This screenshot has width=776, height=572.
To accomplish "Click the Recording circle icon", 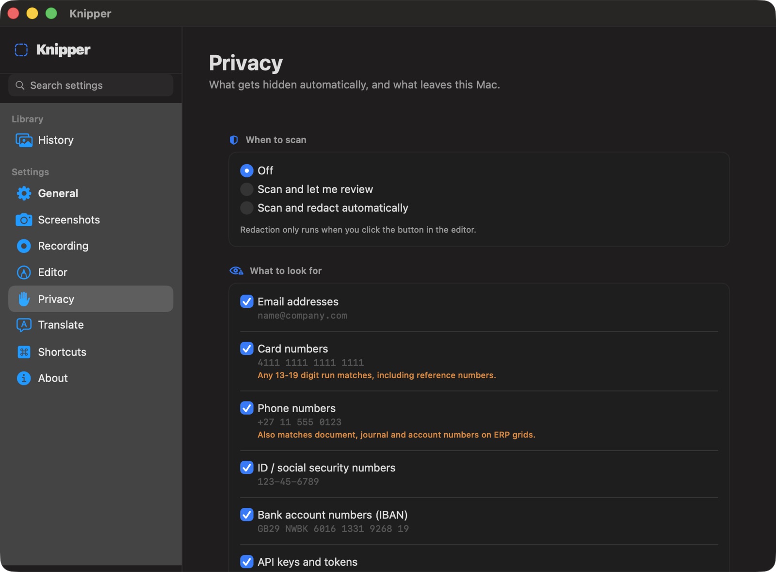I will coord(24,246).
